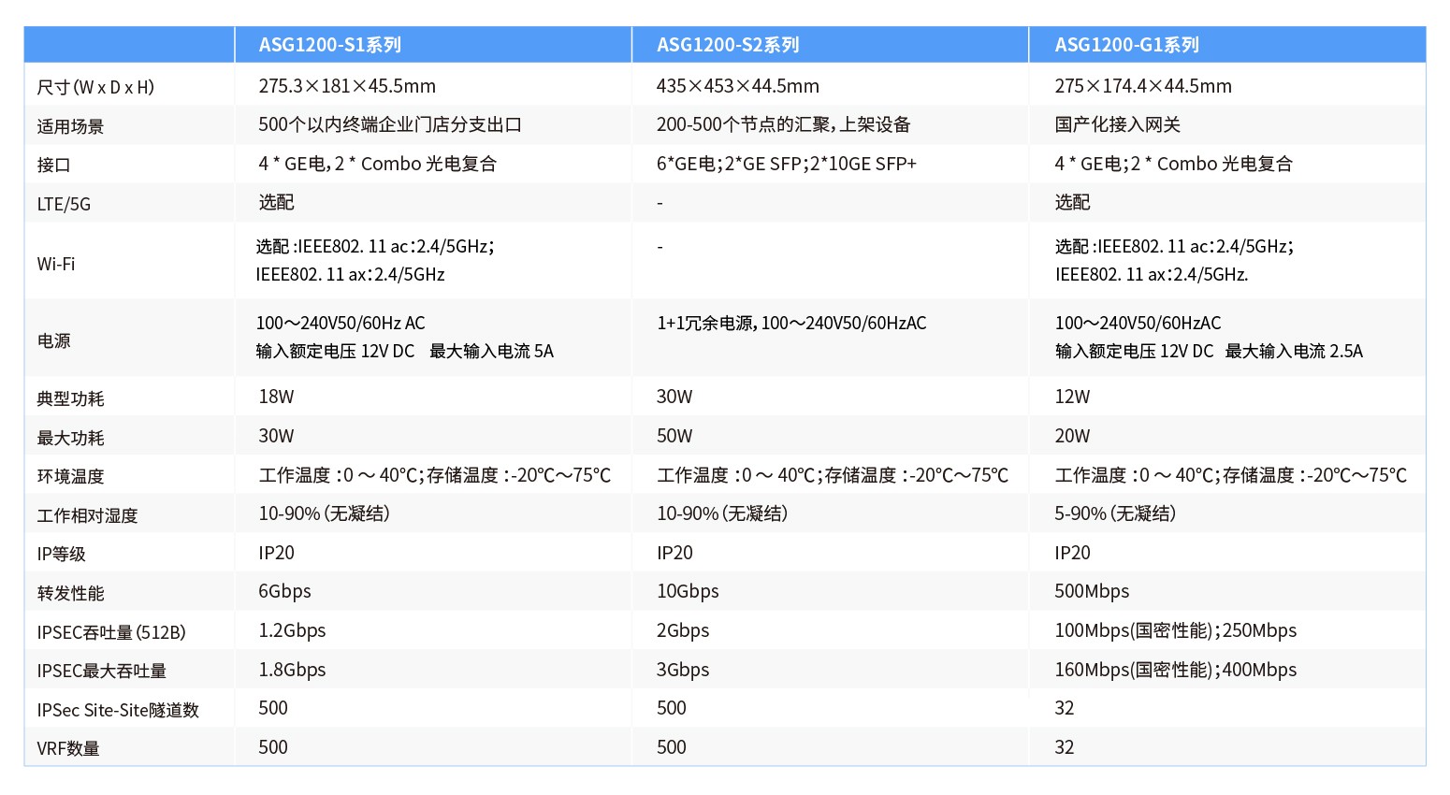Click the 5-90% (无凝结) humidity cell
The height and width of the screenshot is (795, 1450).
[x=1115, y=513]
